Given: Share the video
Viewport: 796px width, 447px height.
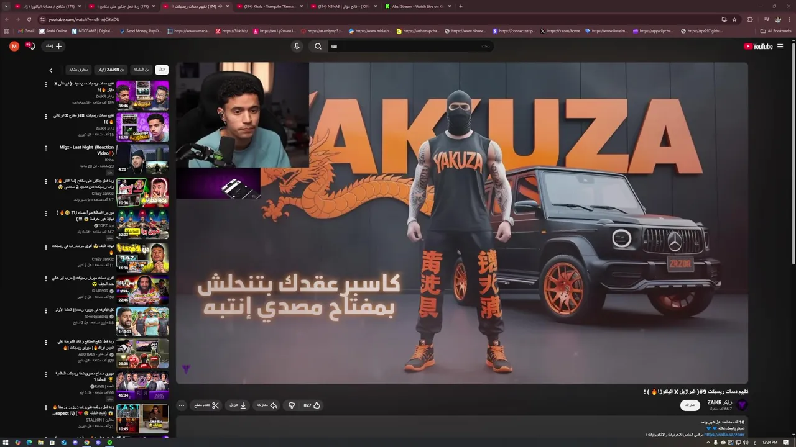Looking at the screenshot, I should tap(267, 405).
